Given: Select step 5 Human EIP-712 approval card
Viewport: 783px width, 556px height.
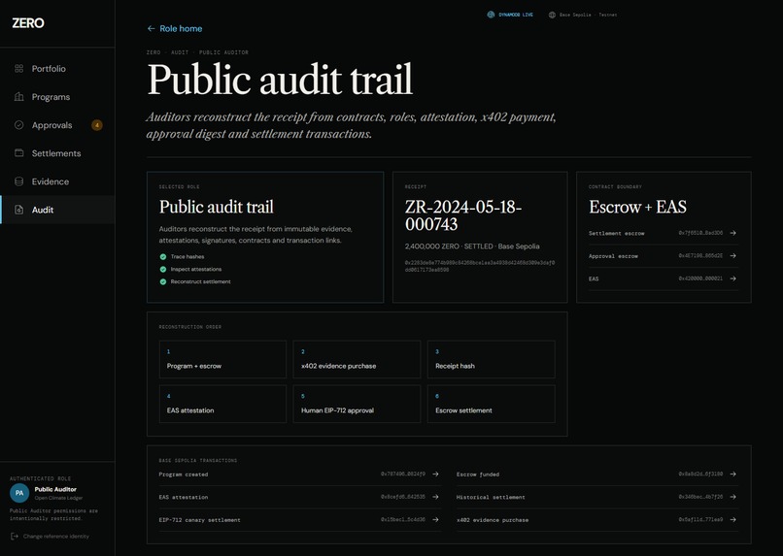Looking at the screenshot, I should 357,404.
